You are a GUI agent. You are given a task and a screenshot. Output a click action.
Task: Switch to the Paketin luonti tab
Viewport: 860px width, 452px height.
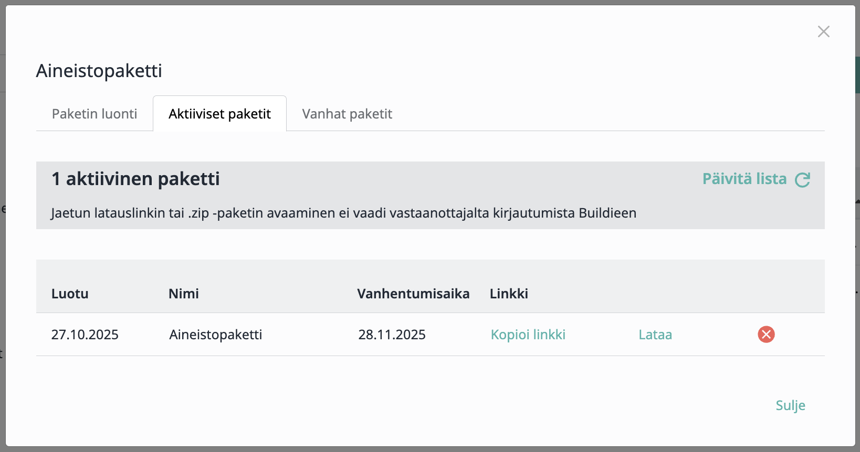point(95,114)
